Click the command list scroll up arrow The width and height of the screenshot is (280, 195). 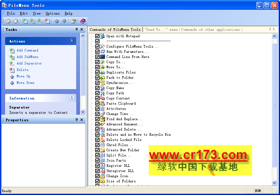click(x=274, y=36)
